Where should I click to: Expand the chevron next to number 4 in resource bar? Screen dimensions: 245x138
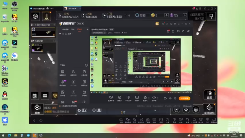point(126,15)
